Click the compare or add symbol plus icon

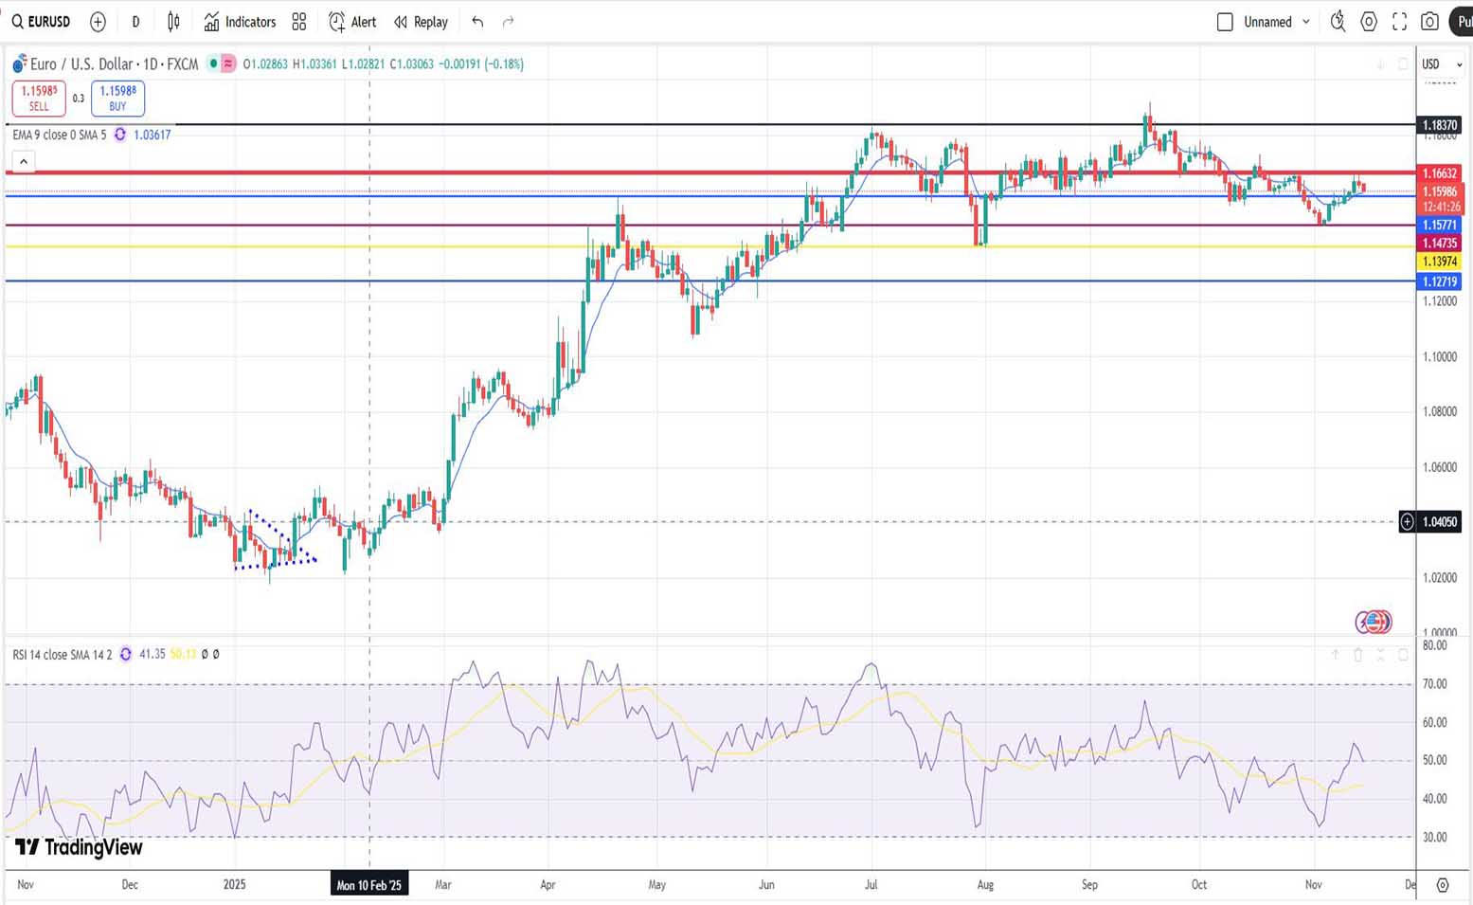point(98,22)
